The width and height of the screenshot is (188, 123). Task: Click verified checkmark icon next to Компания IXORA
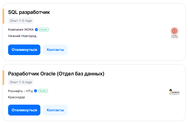tap(36, 29)
